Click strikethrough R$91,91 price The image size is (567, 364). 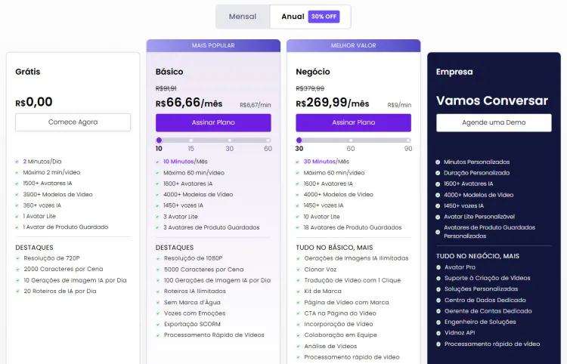(x=166, y=88)
